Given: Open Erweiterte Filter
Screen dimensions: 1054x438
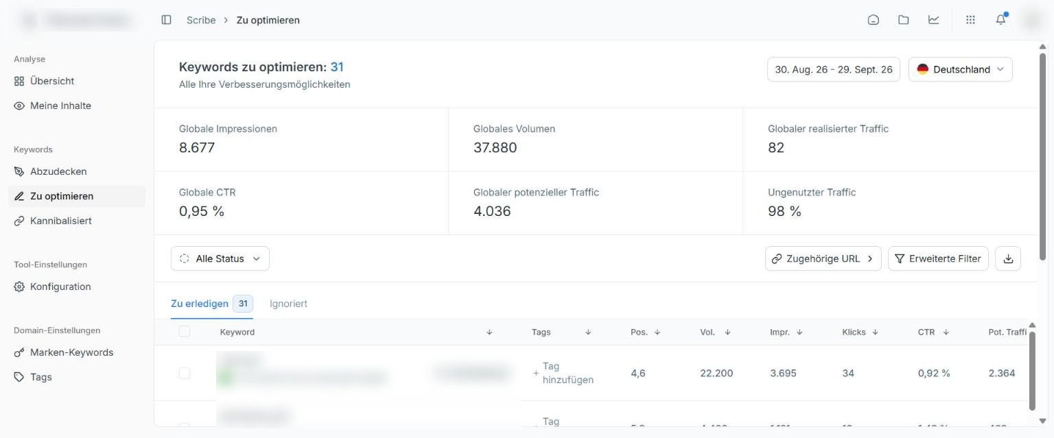Looking at the screenshot, I should coord(938,258).
